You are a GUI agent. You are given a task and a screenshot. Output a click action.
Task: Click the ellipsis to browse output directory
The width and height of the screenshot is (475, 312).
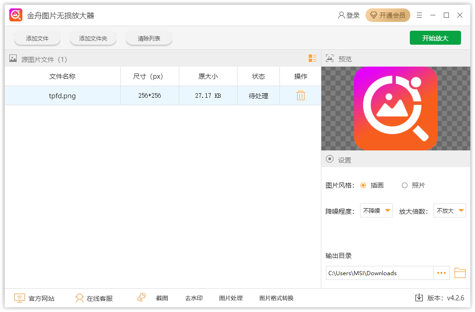tap(441, 273)
